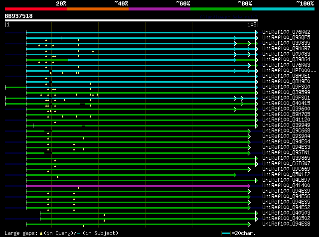Screen dimensions: 319x237
Task: Click the purple ~60% segment of the color scale
Action: coord(159,9)
